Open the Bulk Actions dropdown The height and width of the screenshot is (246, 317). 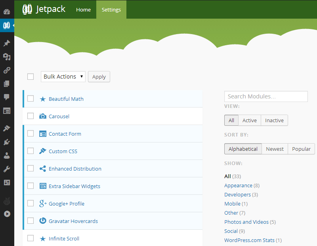pyautogui.click(x=63, y=77)
